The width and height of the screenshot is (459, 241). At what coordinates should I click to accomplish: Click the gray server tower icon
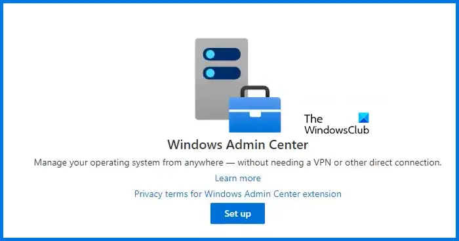pyautogui.click(x=222, y=79)
